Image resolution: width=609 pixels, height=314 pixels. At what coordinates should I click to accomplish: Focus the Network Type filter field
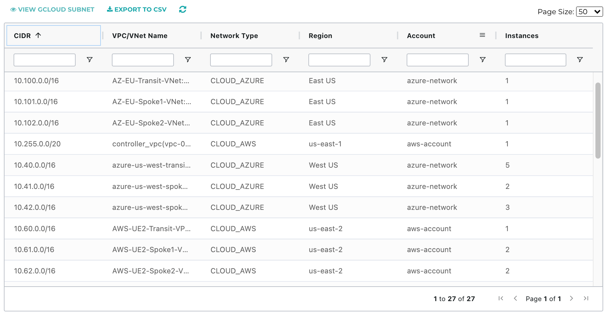click(241, 60)
